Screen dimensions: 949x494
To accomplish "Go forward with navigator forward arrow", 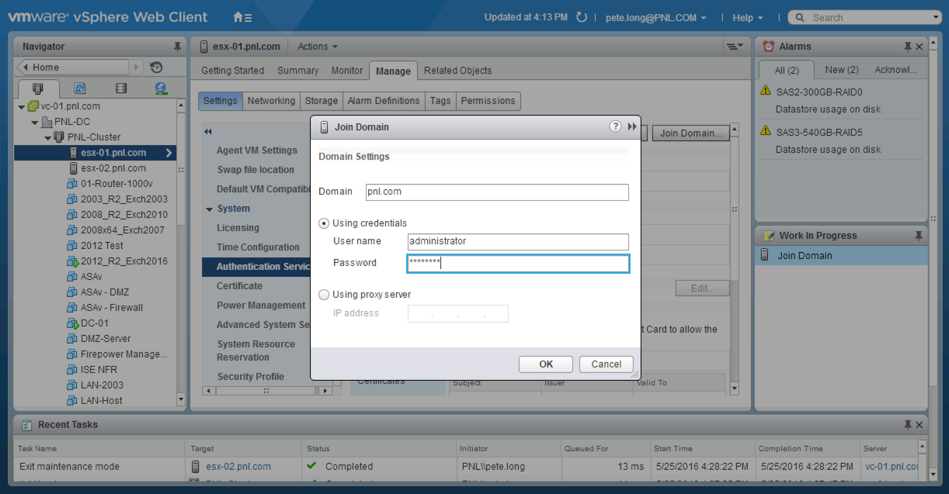I will point(137,67).
